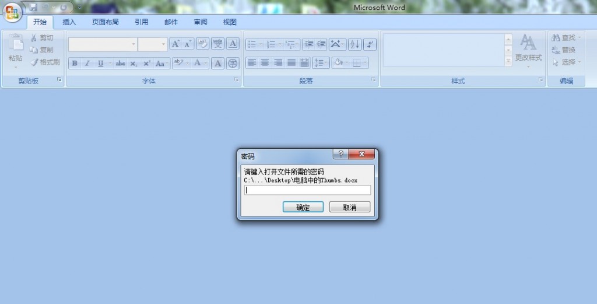Viewport: 597px width, 304px height.
Task: Click the Undo icon in quick access toolbar
Action: pyautogui.click(x=45, y=7)
